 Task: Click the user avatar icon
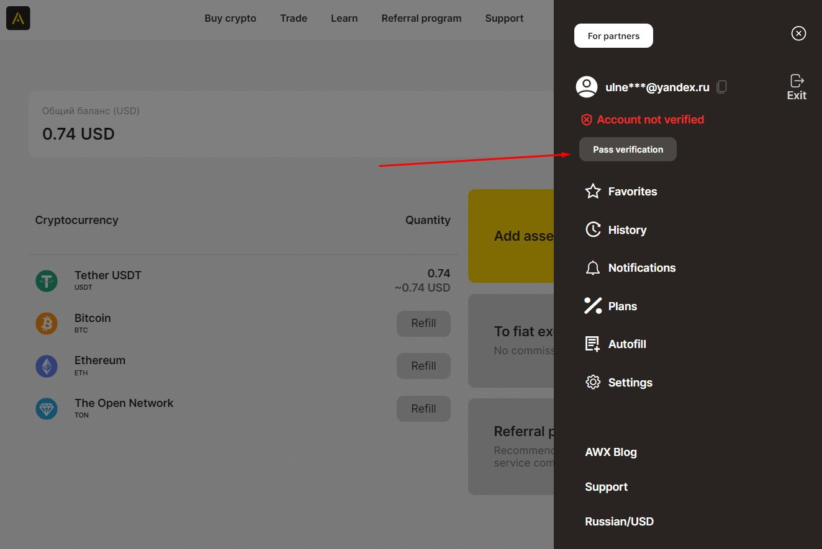587,87
